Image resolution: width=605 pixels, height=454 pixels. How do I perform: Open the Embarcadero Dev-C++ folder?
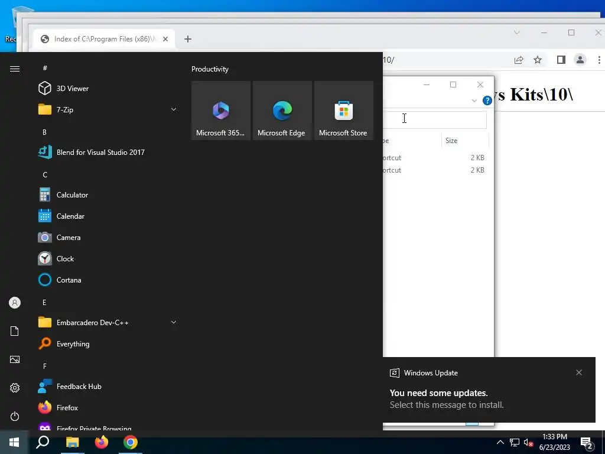pos(108,322)
